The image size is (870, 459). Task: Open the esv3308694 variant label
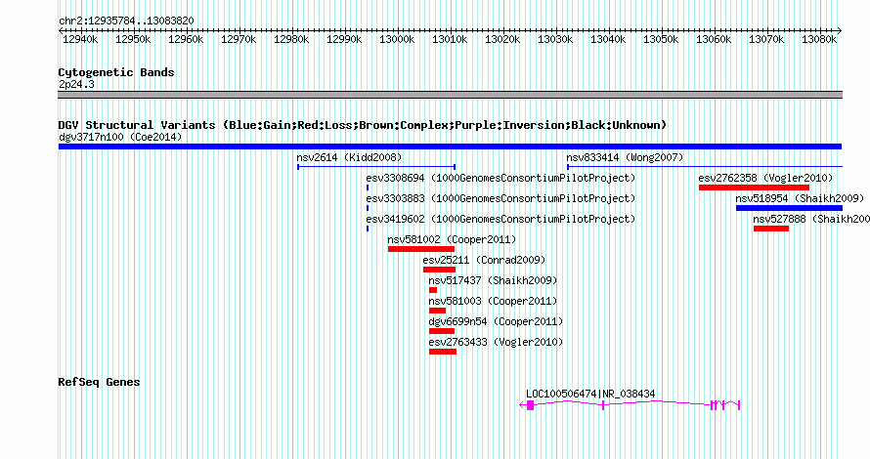(x=500, y=178)
